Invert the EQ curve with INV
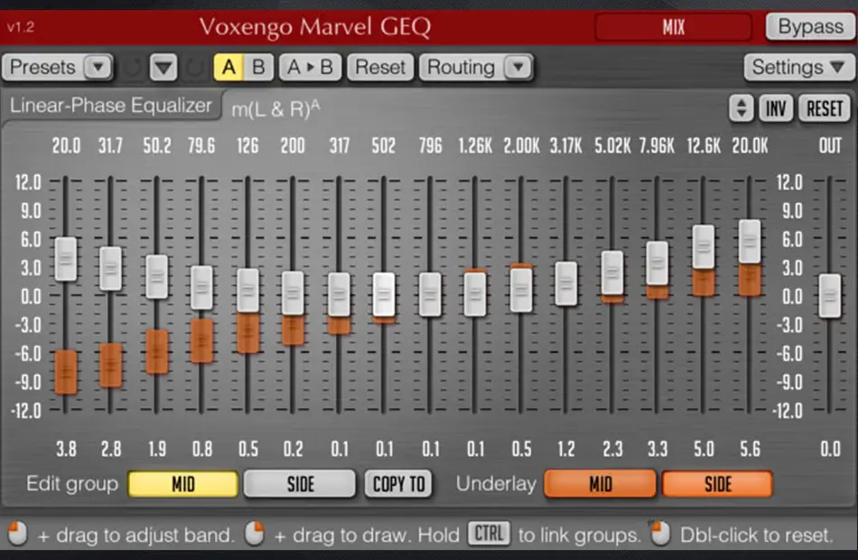 pyautogui.click(x=776, y=108)
